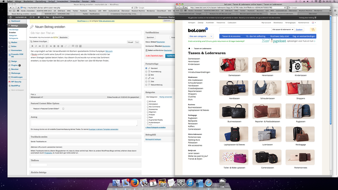Open Plugins in the WordPress sidebar
Viewport: 338px width, 190px height.
pos(14,65)
